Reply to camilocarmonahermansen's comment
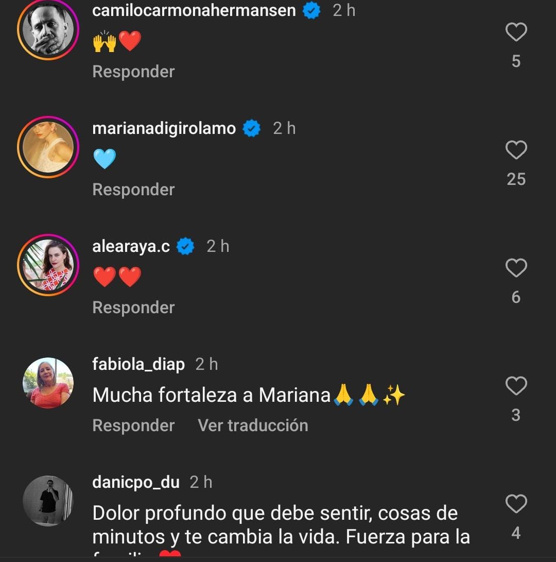Image resolution: width=556 pixels, height=562 pixels. 133,72
